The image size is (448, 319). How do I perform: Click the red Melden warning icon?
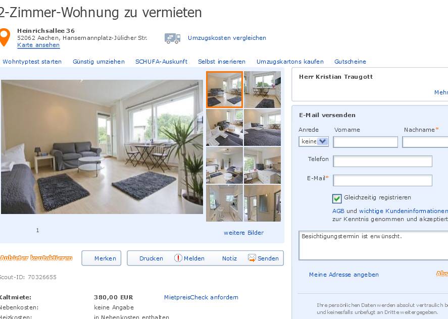pyautogui.click(x=178, y=258)
